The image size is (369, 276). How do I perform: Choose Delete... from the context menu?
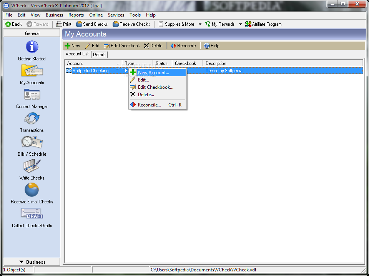pos(158,94)
